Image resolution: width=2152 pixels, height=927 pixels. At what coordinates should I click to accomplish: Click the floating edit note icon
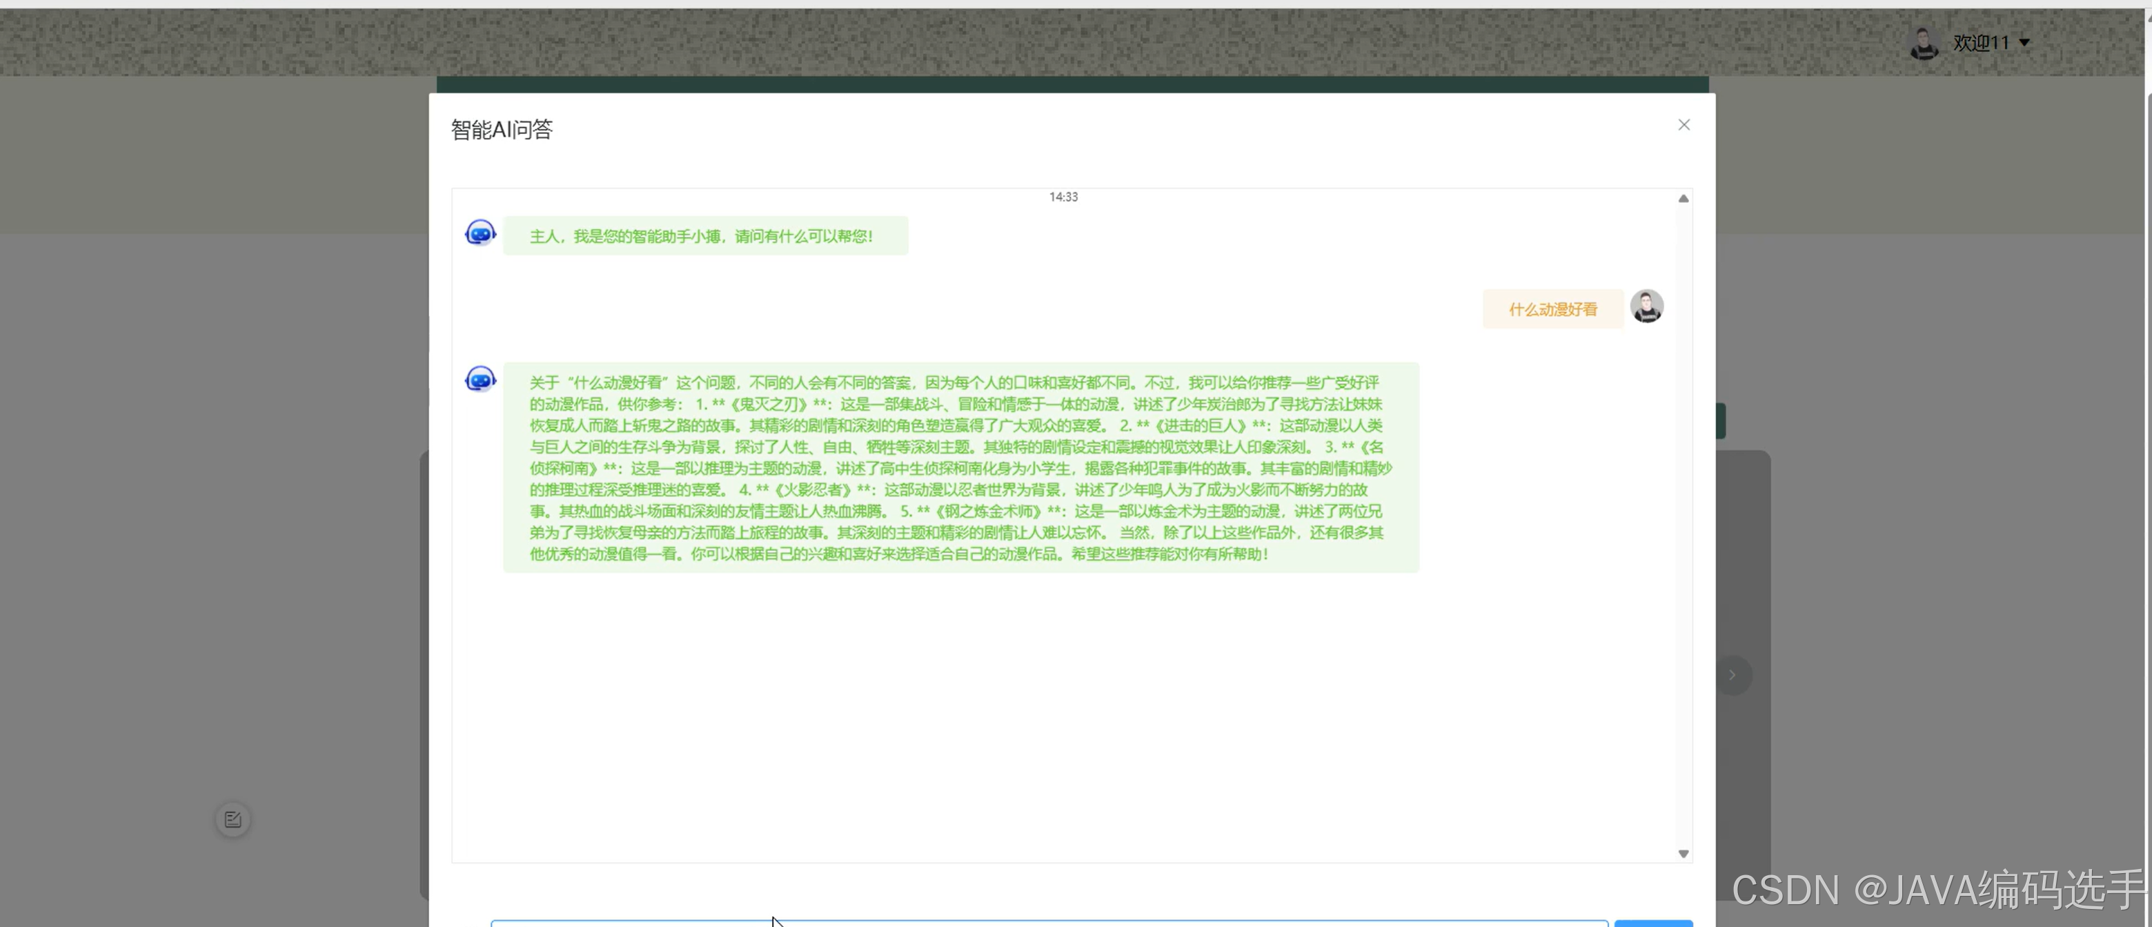(233, 819)
